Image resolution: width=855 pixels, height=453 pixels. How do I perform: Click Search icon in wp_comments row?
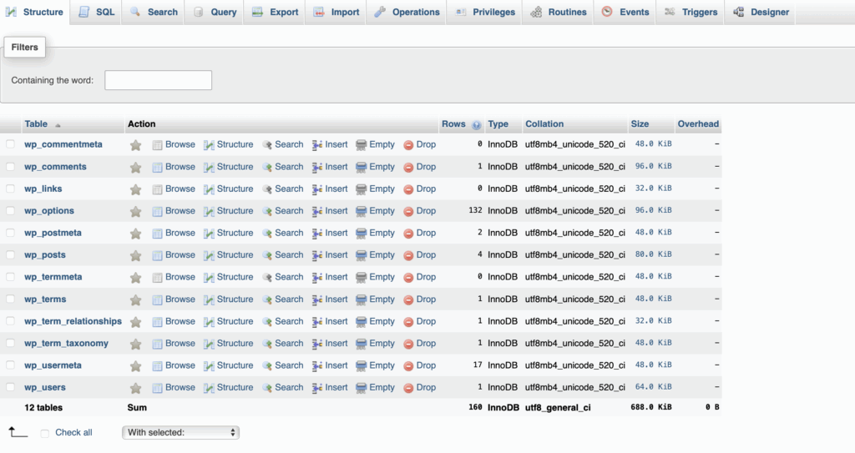[x=267, y=168]
